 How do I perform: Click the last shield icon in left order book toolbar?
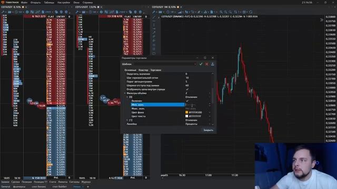66,12
